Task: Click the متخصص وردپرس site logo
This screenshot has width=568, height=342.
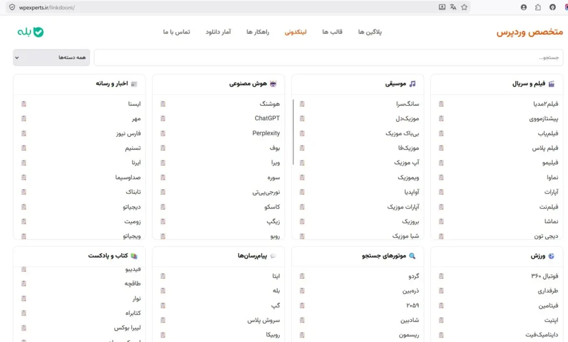Action: tap(530, 32)
